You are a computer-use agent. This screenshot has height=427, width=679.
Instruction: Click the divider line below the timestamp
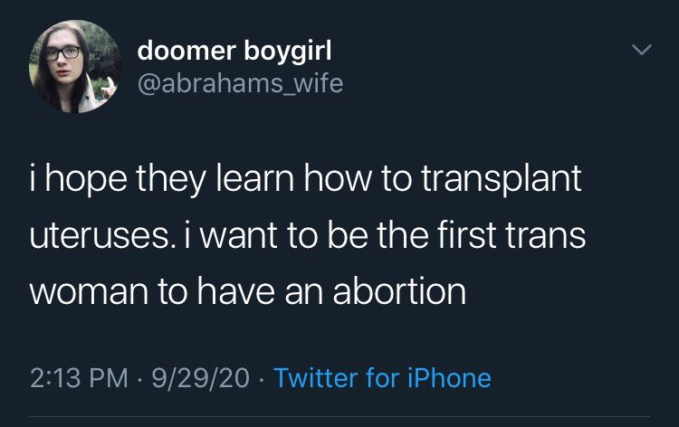point(339,416)
